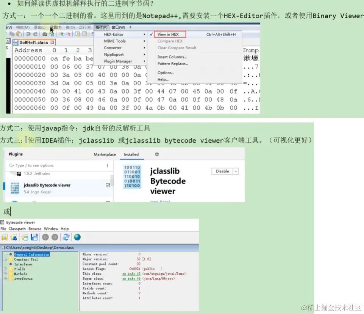Open the plugins settings gear icon

pyautogui.click(x=157, y=154)
